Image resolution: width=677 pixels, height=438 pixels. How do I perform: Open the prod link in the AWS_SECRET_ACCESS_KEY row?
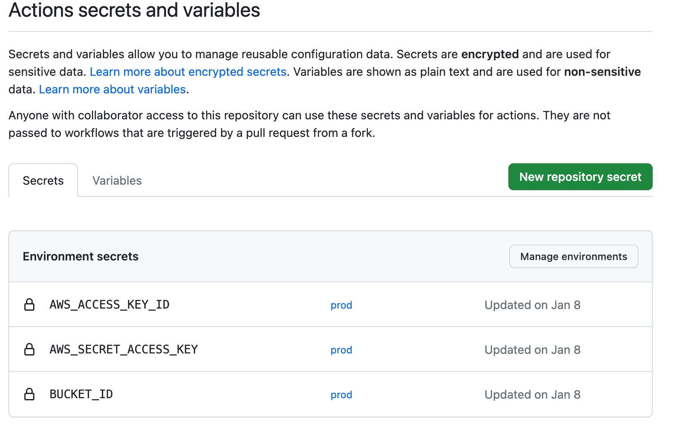click(x=341, y=350)
